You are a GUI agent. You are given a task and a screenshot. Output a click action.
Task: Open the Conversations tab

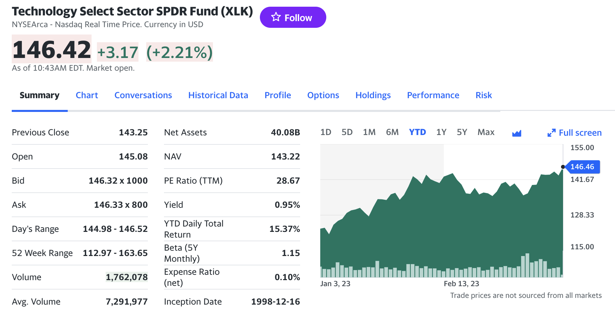point(143,96)
